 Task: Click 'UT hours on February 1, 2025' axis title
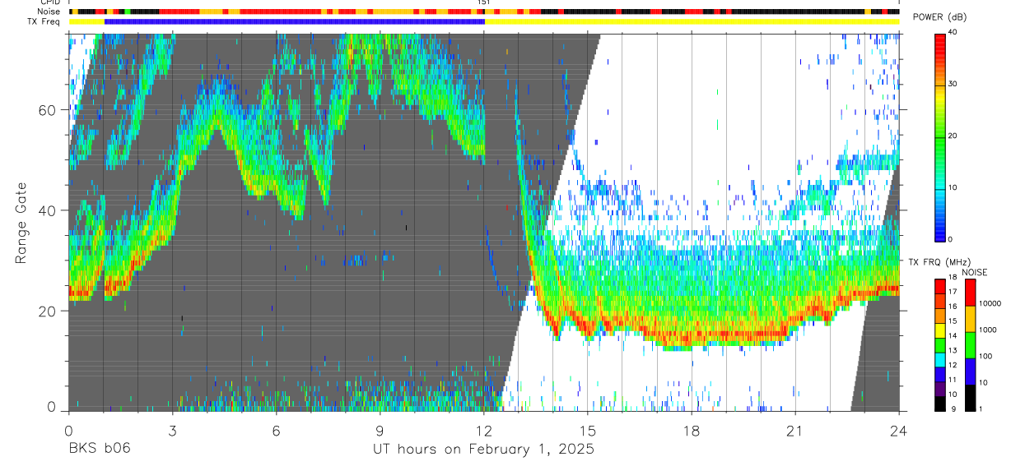pos(483,450)
